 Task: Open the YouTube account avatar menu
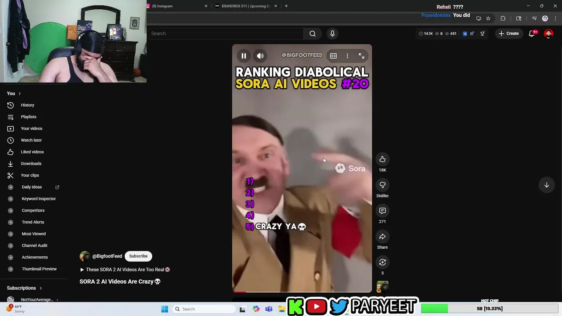(548, 33)
